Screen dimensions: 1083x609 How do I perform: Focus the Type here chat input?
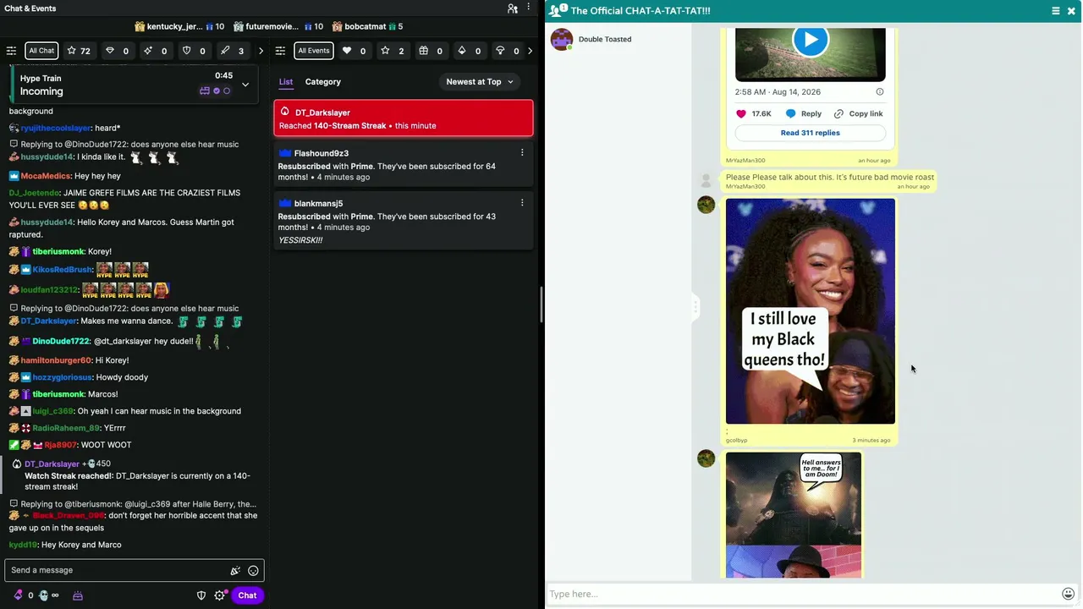[x=802, y=594]
